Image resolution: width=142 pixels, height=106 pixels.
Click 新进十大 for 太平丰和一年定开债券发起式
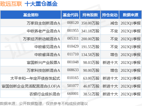click(110, 78)
